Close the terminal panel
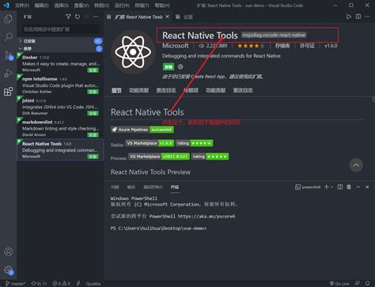 tap(367, 187)
